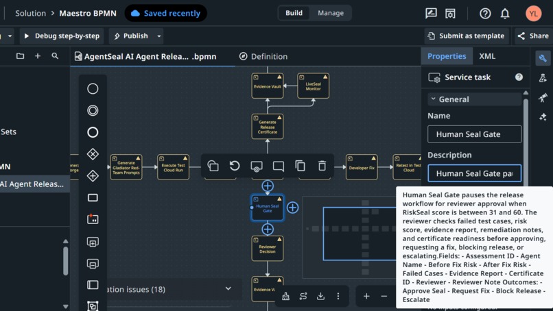Open the dropdown arrow left of Debug step-by-step
The image size is (553, 311).
point(10,36)
